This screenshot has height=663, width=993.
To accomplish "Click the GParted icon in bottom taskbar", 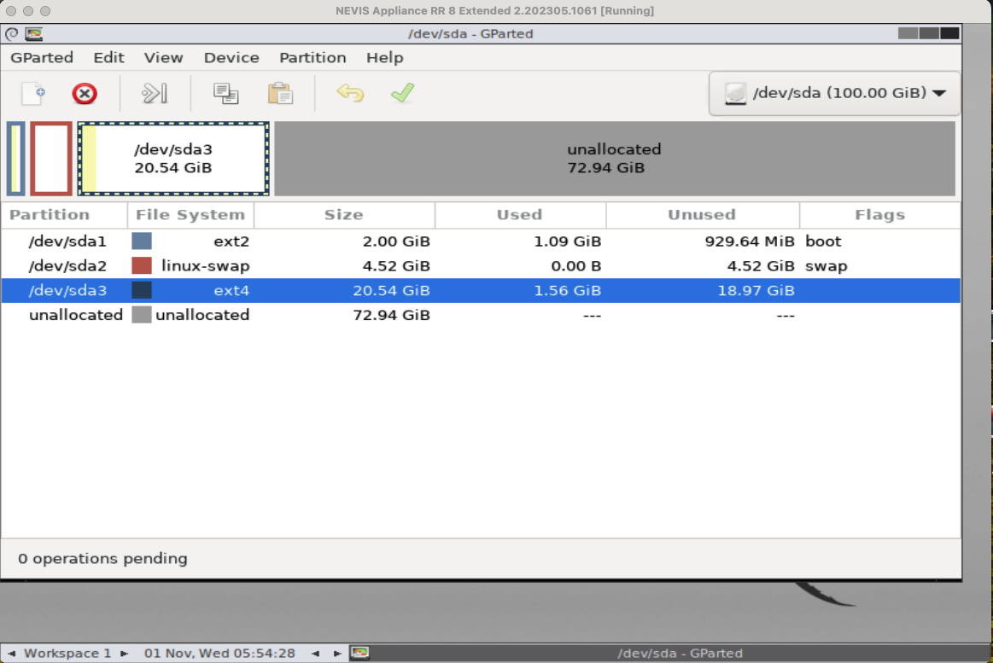I will (x=360, y=654).
